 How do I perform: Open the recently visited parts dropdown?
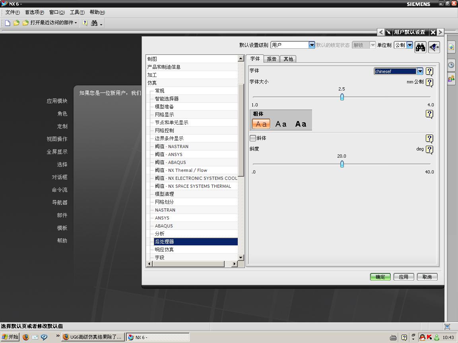click(x=50, y=23)
